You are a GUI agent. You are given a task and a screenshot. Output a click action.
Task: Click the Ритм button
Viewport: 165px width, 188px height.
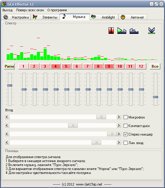pos(9,66)
